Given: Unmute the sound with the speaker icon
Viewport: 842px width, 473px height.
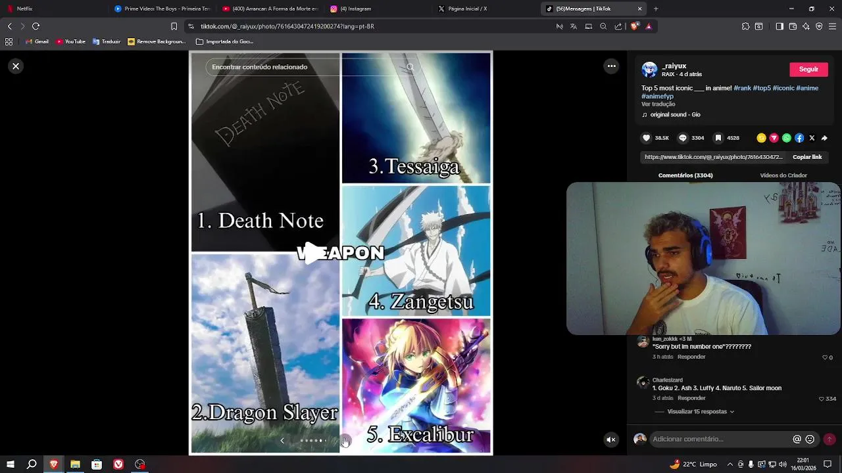Looking at the screenshot, I should pyautogui.click(x=611, y=439).
